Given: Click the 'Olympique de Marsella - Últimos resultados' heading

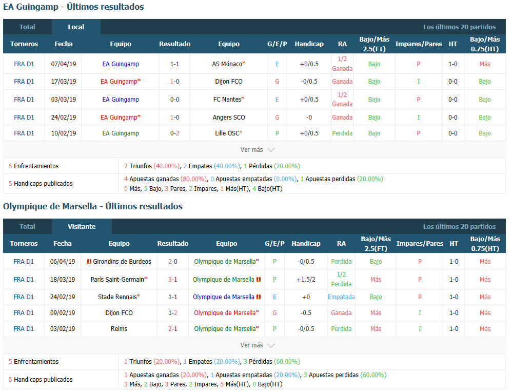Looking at the screenshot, I should coord(93,206).
